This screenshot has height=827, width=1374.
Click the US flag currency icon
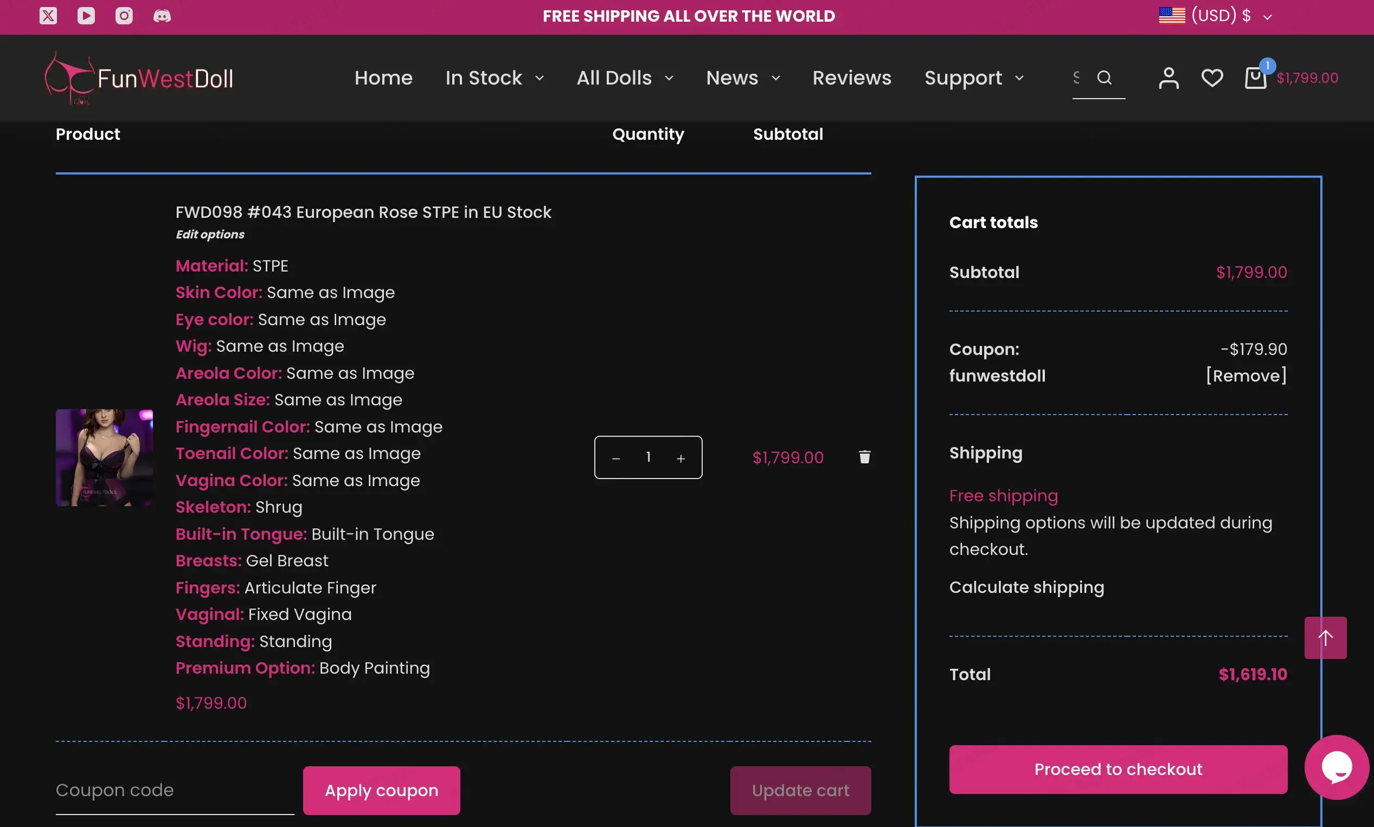click(1172, 16)
